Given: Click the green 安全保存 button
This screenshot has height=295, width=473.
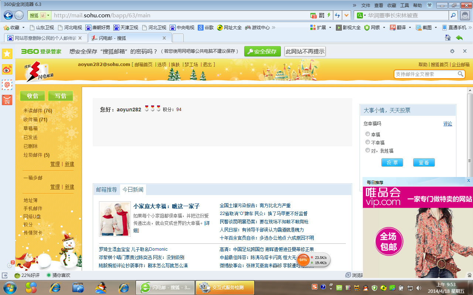Looking at the screenshot, I should (262, 51).
